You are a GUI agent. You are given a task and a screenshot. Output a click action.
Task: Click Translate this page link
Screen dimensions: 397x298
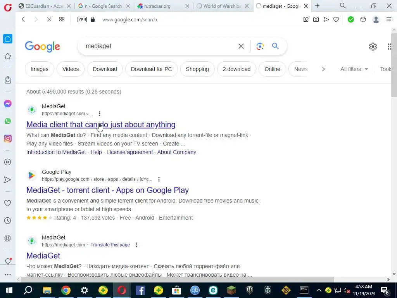point(110,245)
